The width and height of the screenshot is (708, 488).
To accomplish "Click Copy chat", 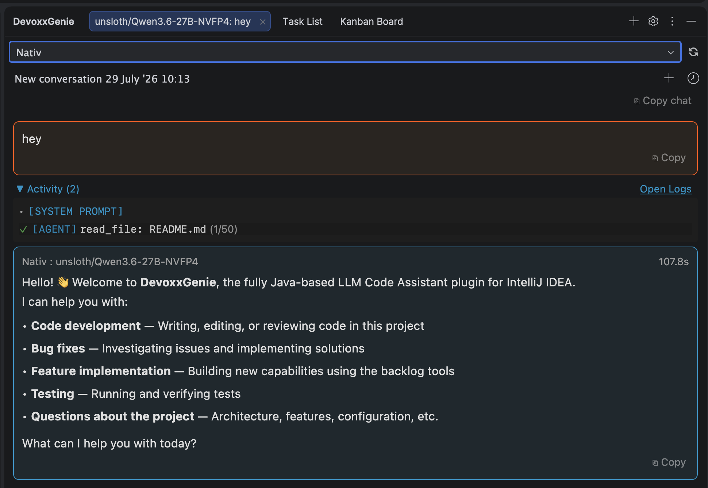I will pos(663,101).
